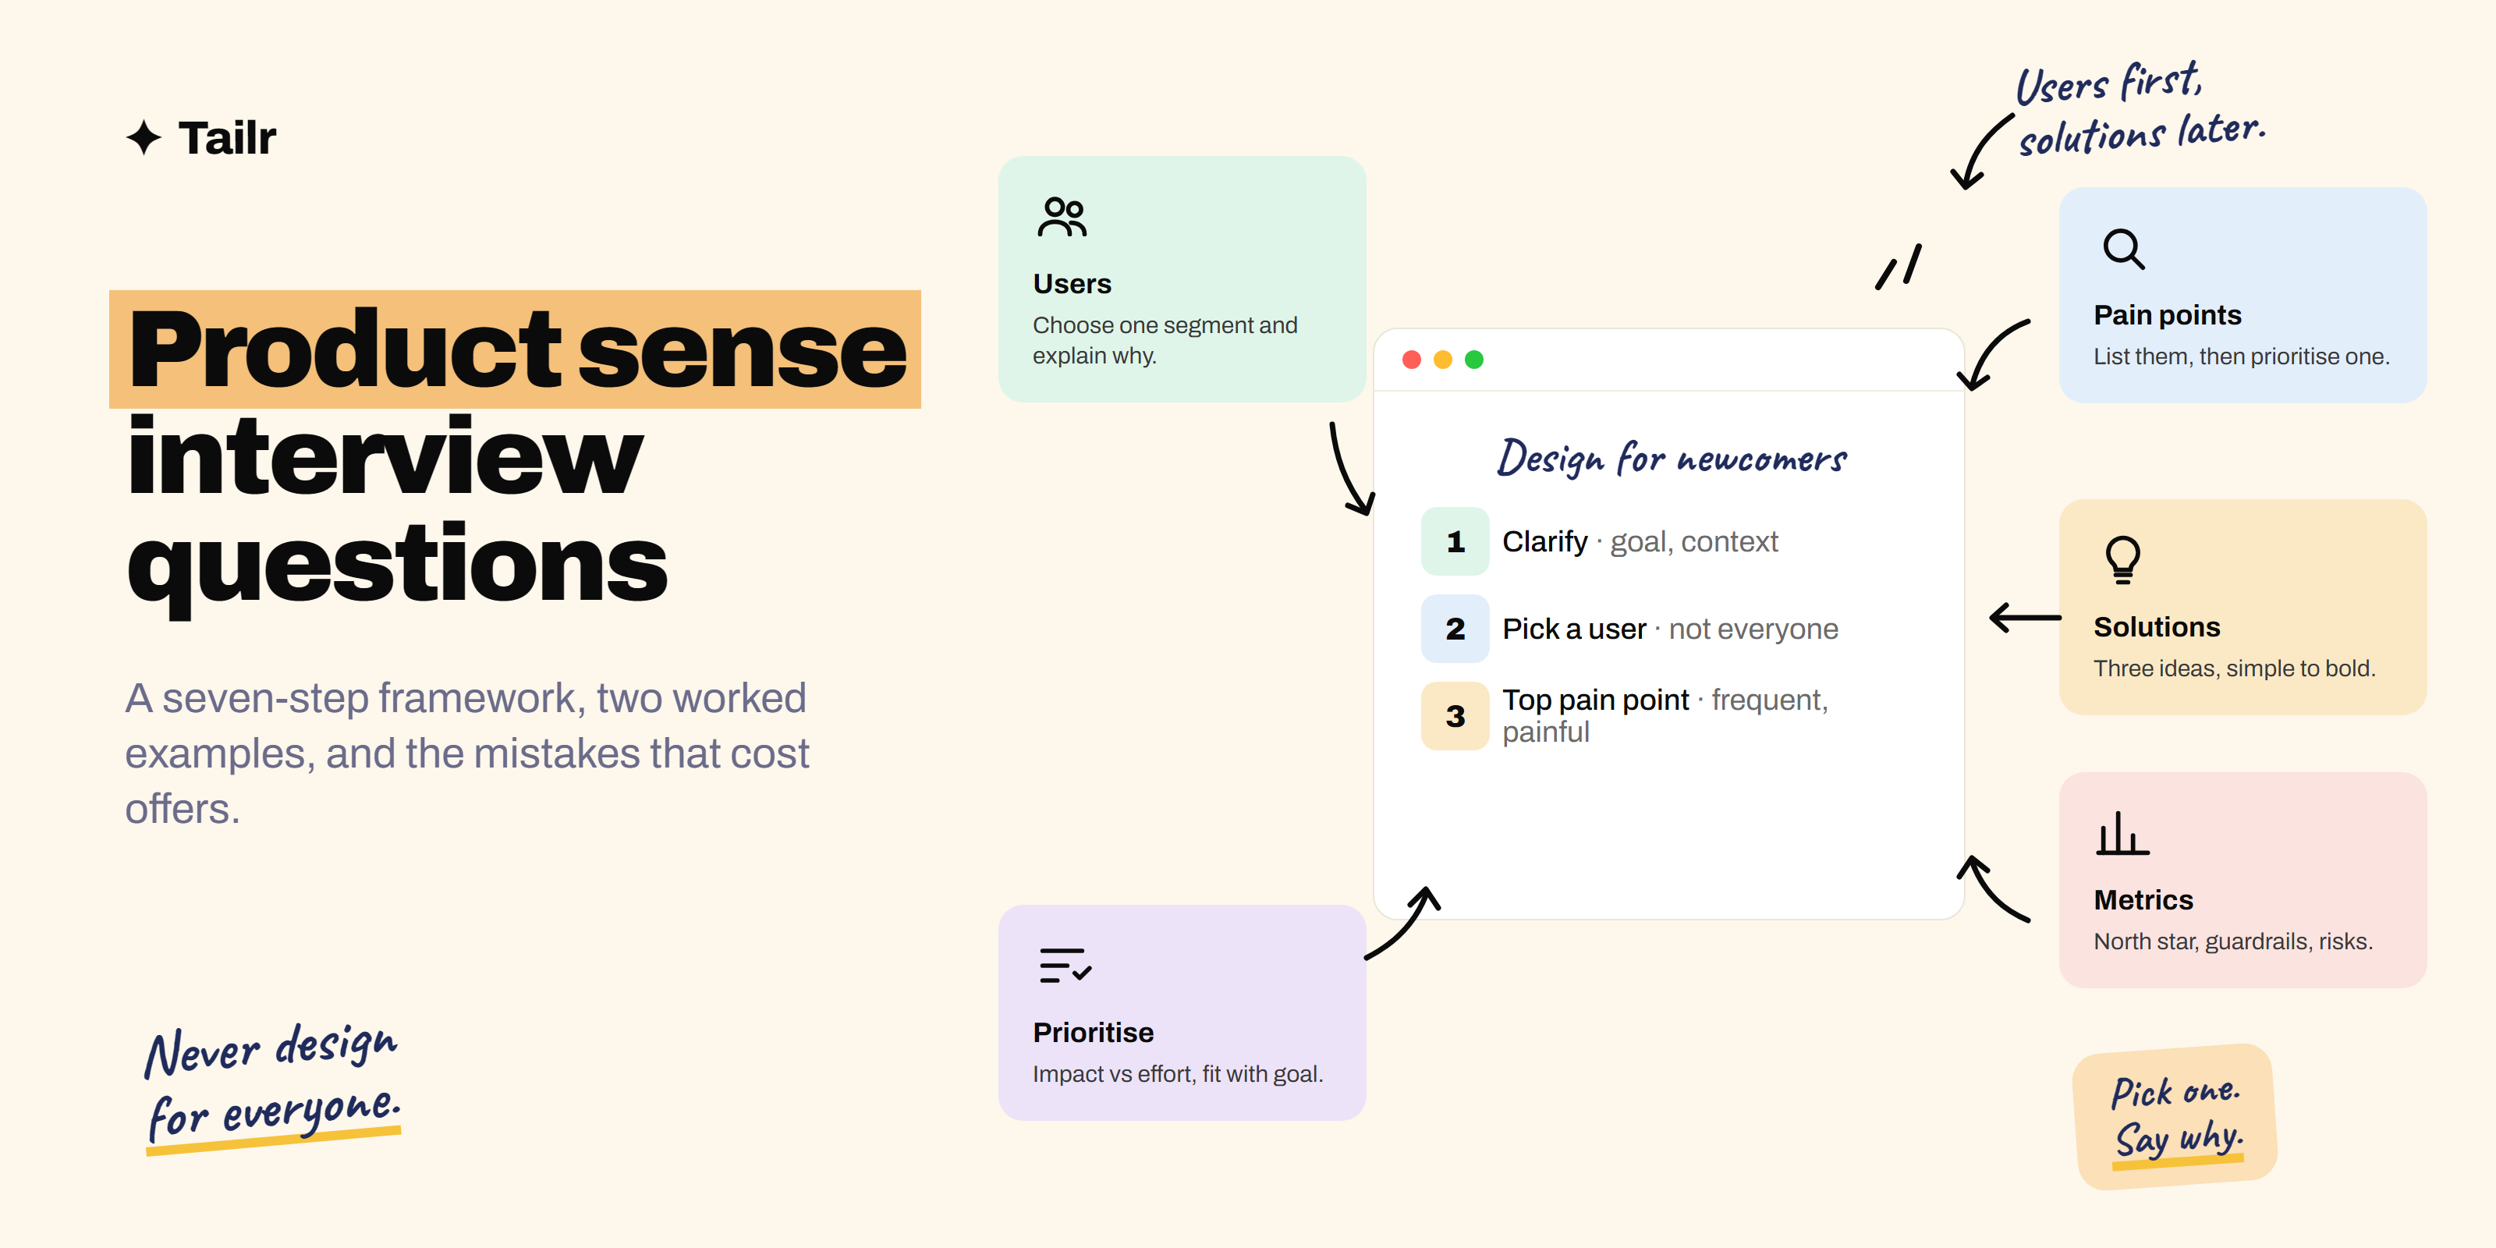Click the 'Pick one. Say why.' sticky note

click(x=2175, y=1116)
